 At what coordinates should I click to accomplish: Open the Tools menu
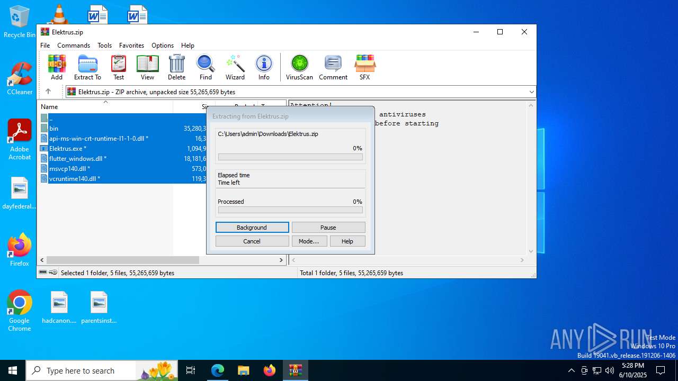(104, 46)
